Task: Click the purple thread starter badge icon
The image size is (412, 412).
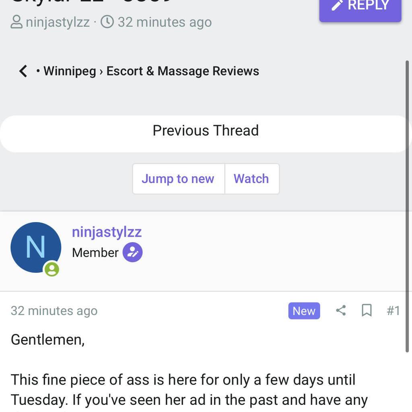Action: 132,253
